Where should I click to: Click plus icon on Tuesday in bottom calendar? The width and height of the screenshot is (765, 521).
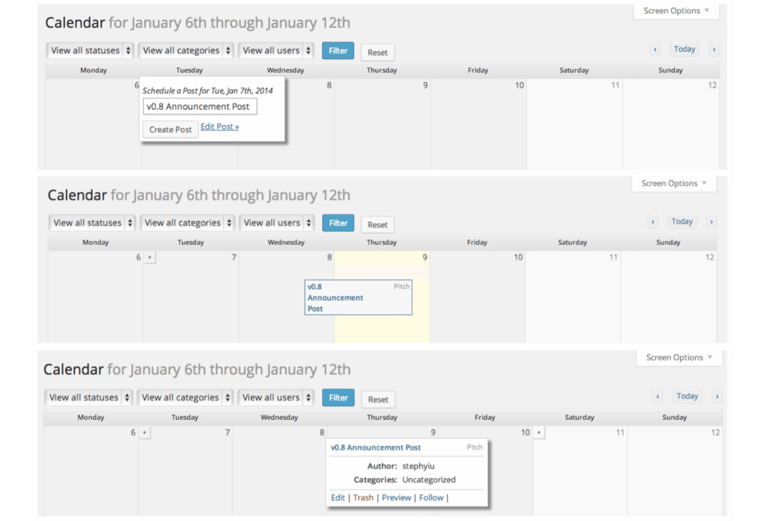pyautogui.click(x=144, y=433)
